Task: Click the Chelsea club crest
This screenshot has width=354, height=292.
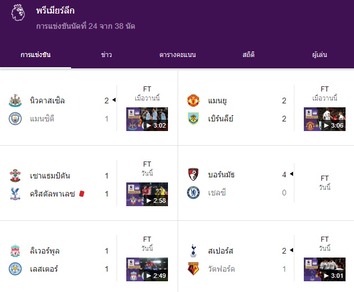Action: (x=193, y=193)
